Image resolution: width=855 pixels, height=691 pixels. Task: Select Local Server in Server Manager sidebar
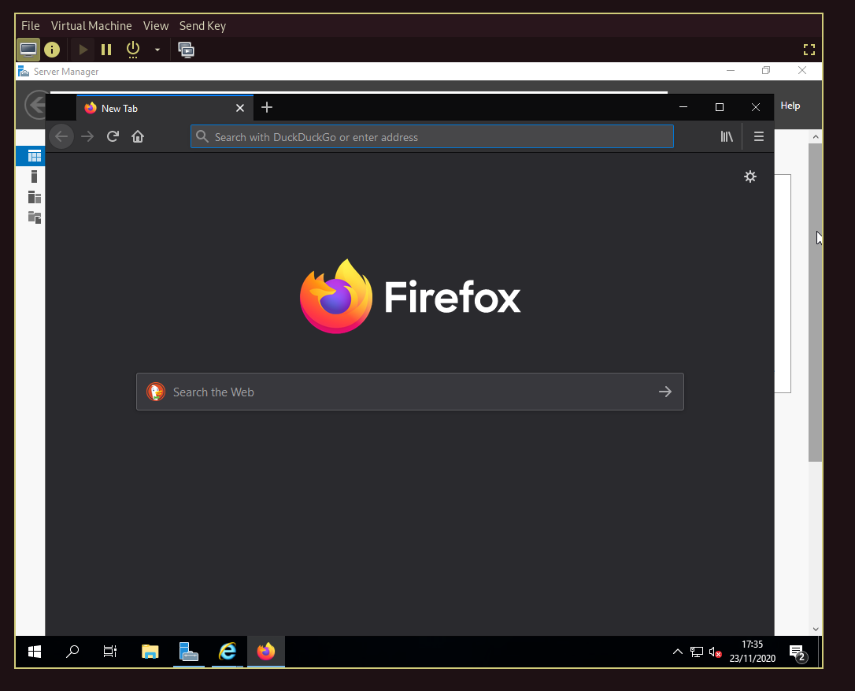click(34, 176)
